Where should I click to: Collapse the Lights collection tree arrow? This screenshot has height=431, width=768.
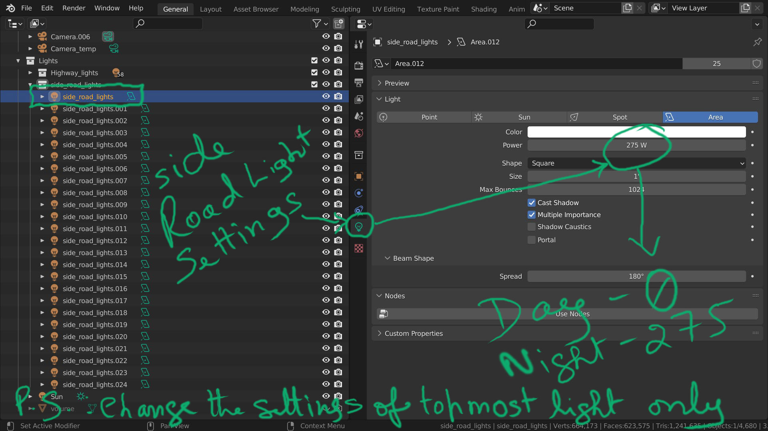[18, 61]
